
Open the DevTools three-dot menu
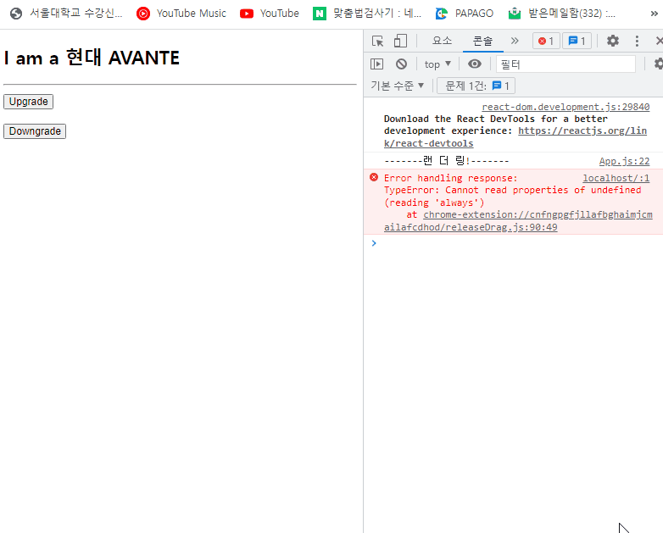637,41
